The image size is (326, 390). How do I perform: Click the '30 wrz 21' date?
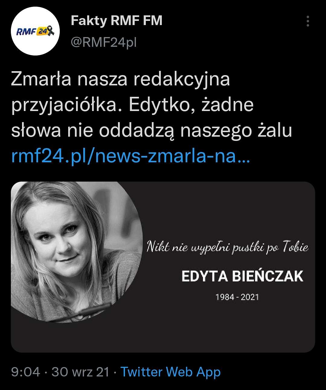tap(80, 372)
